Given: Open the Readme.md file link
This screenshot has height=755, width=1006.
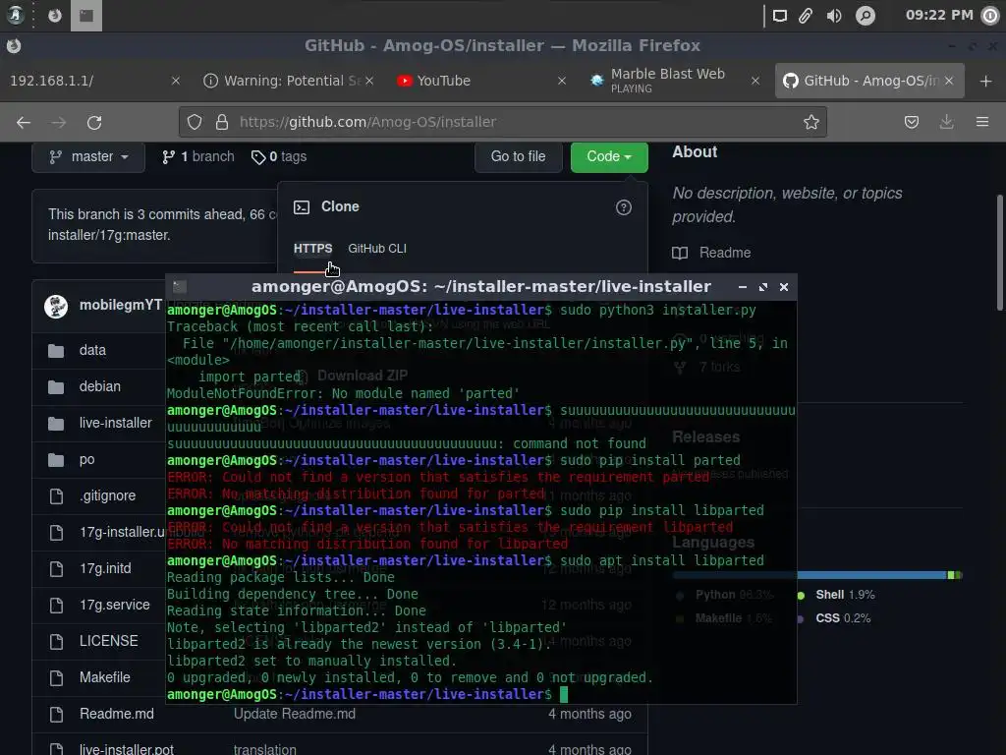Looking at the screenshot, I should (117, 714).
